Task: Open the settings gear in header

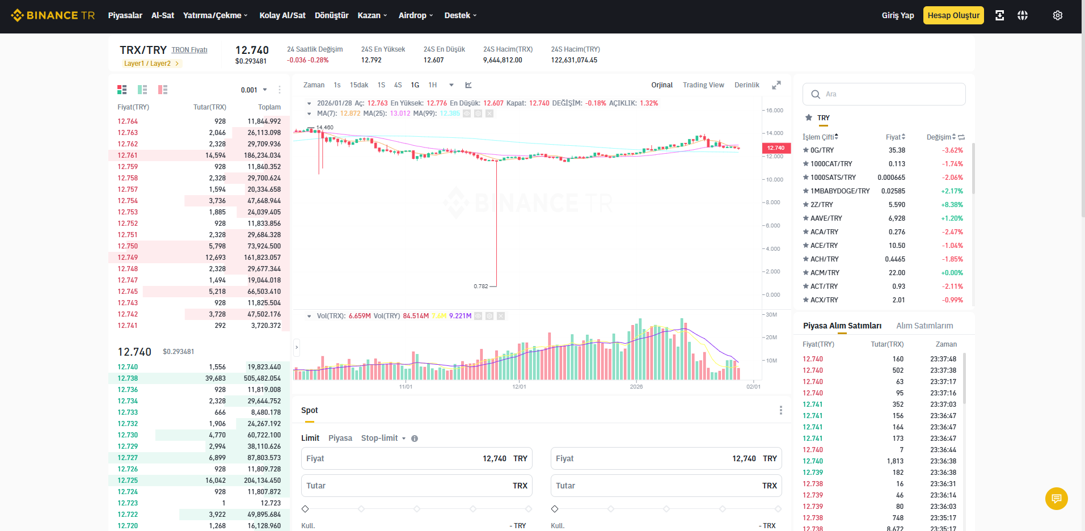Action: click(x=1058, y=15)
